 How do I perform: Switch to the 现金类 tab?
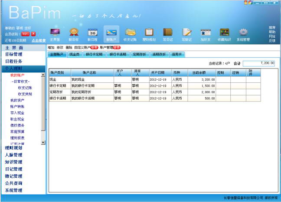[x=75, y=54]
